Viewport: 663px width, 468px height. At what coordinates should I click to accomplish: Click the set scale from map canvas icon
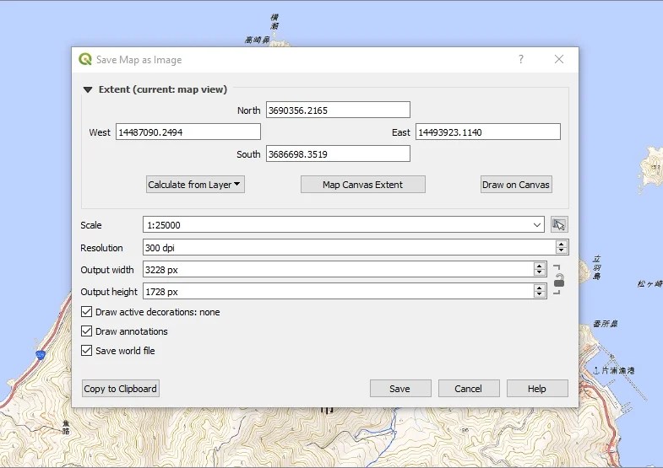click(x=559, y=224)
